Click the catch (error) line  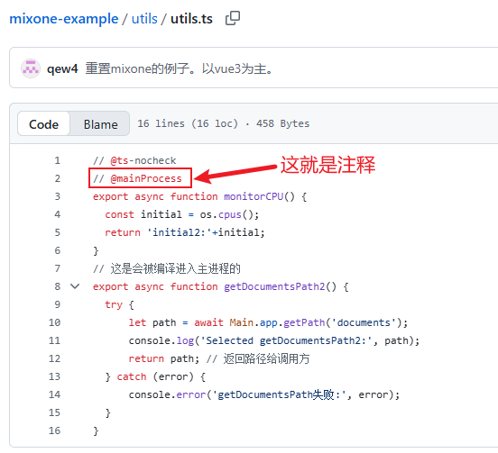155,376
